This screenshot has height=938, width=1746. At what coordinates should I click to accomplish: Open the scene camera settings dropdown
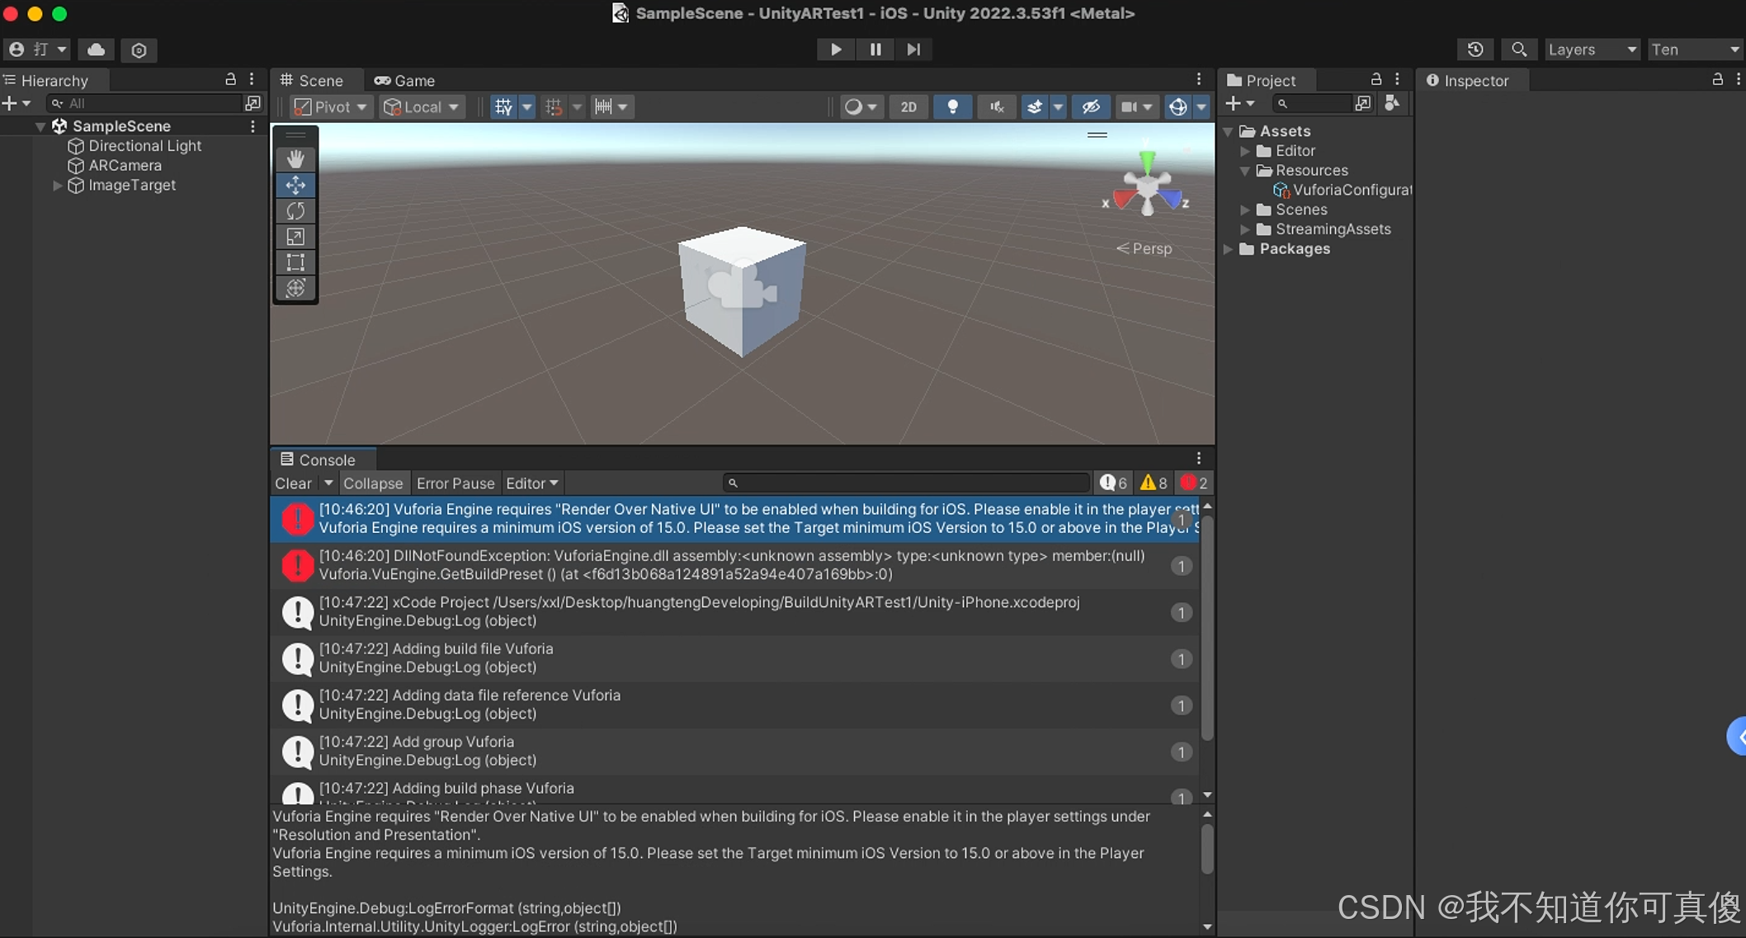coord(1137,107)
